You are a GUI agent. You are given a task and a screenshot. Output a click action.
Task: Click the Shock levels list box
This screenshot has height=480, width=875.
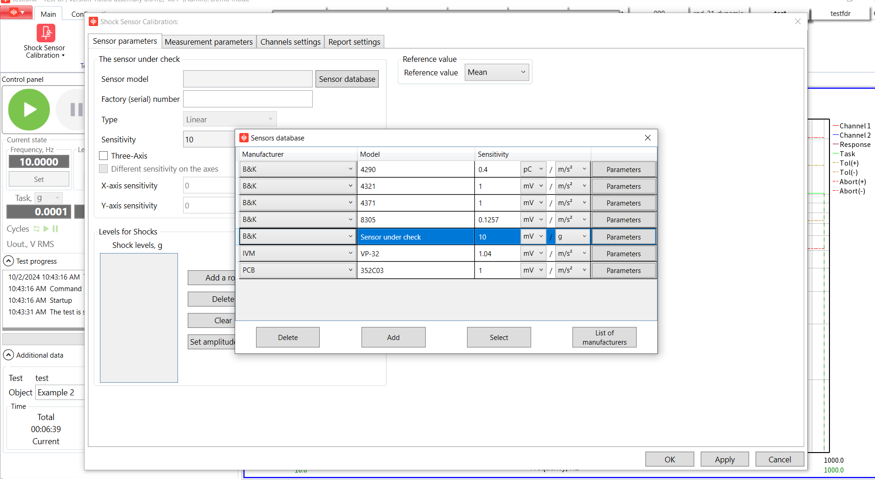click(x=139, y=318)
